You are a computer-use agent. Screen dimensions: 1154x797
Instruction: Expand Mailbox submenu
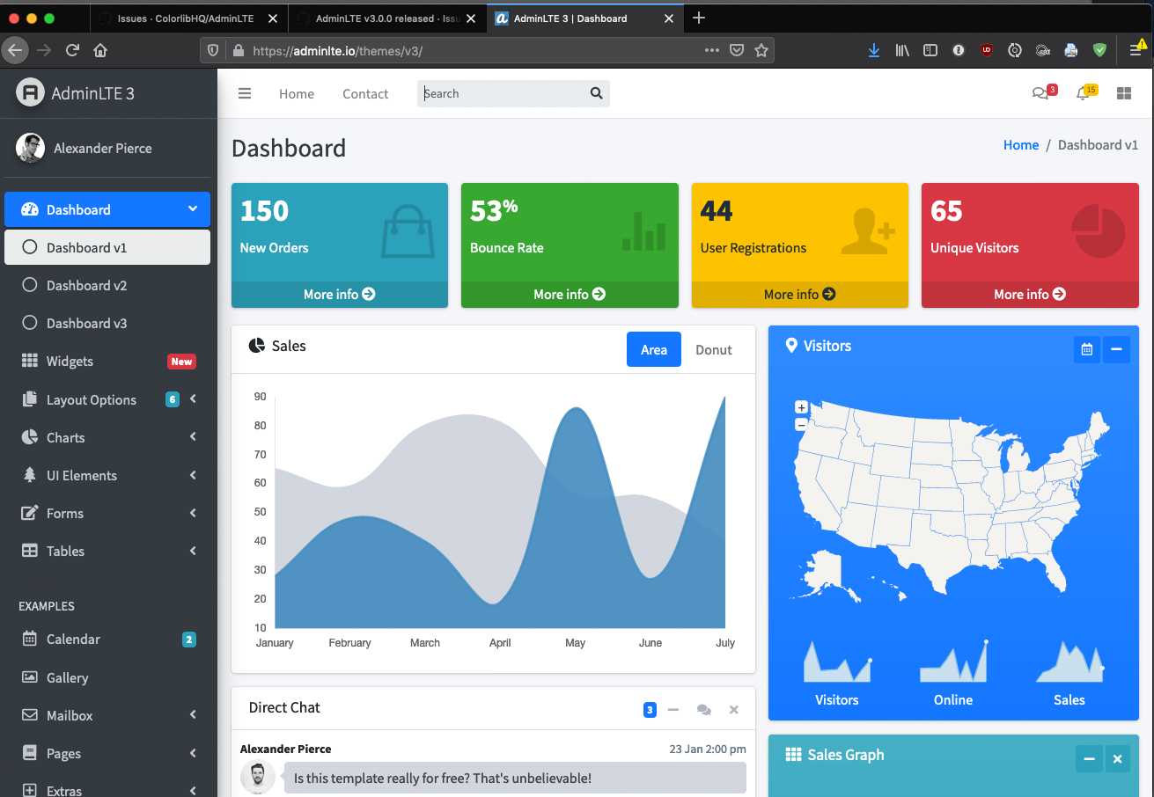pyautogui.click(x=107, y=715)
